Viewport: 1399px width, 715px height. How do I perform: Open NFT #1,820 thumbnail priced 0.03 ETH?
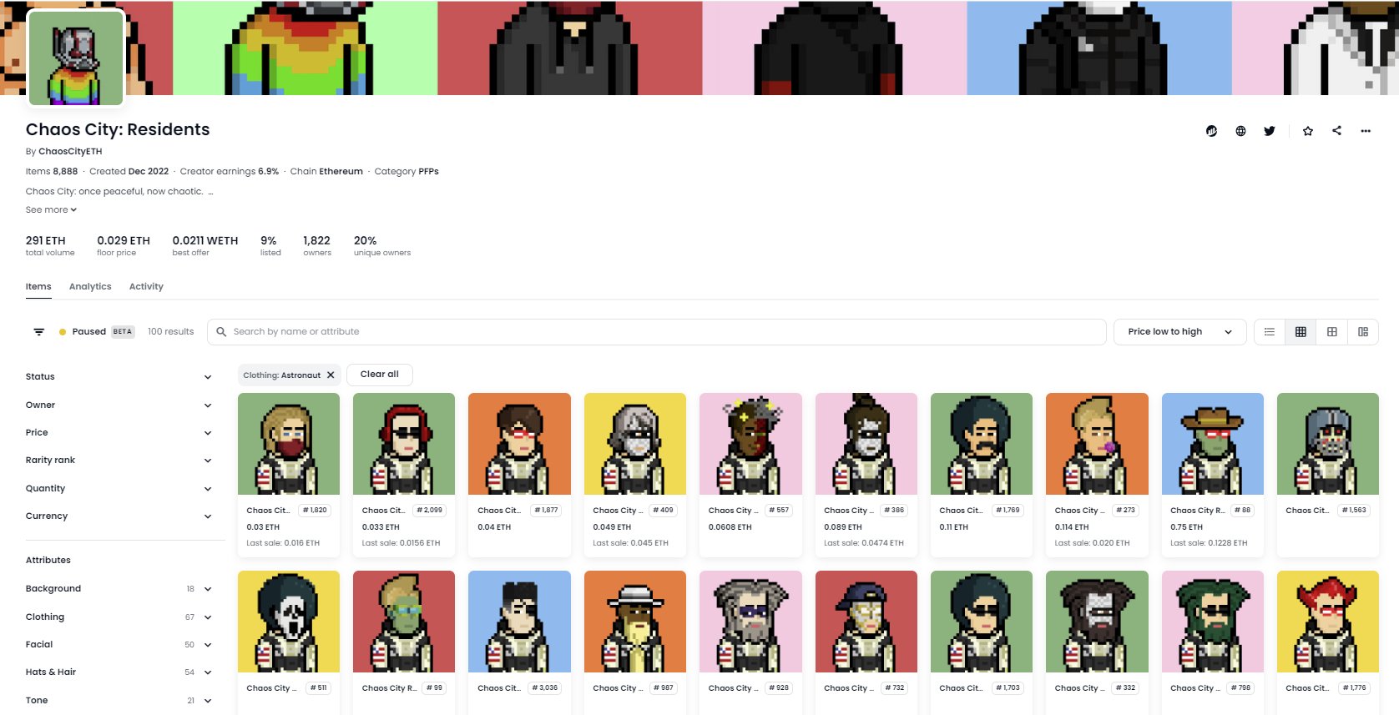click(x=289, y=444)
